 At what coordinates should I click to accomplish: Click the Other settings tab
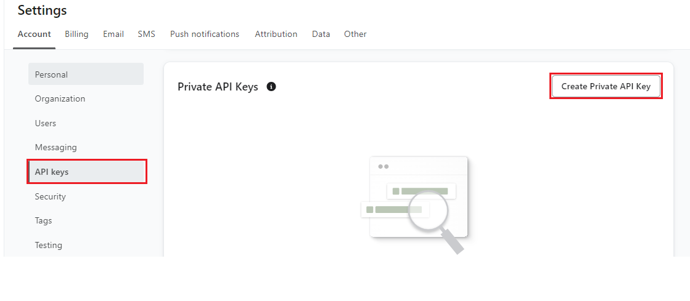click(x=355, y=34)
